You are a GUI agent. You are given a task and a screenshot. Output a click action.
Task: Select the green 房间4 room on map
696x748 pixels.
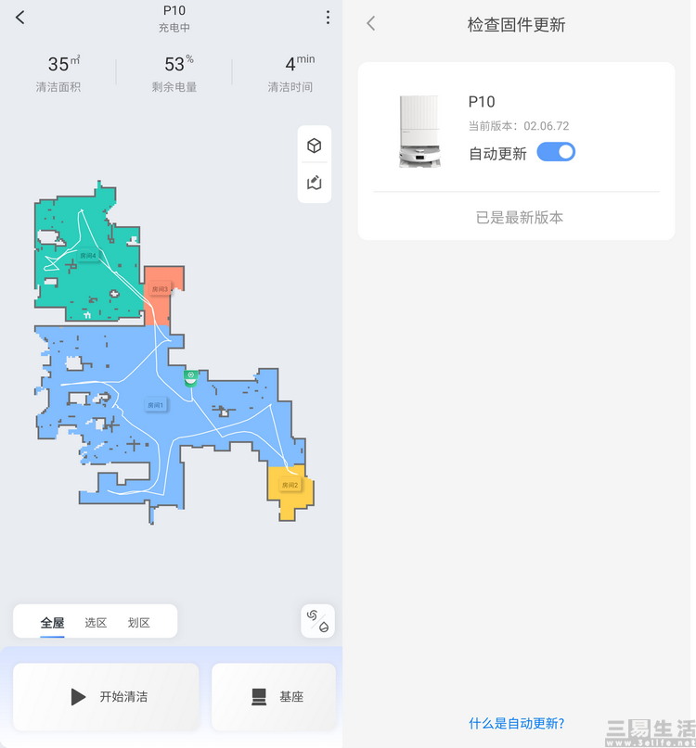point(88,256)
